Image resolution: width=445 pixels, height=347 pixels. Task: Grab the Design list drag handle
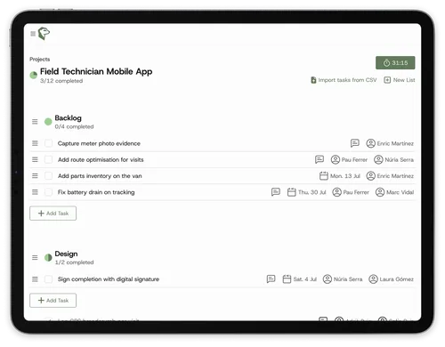click(35, 257)
